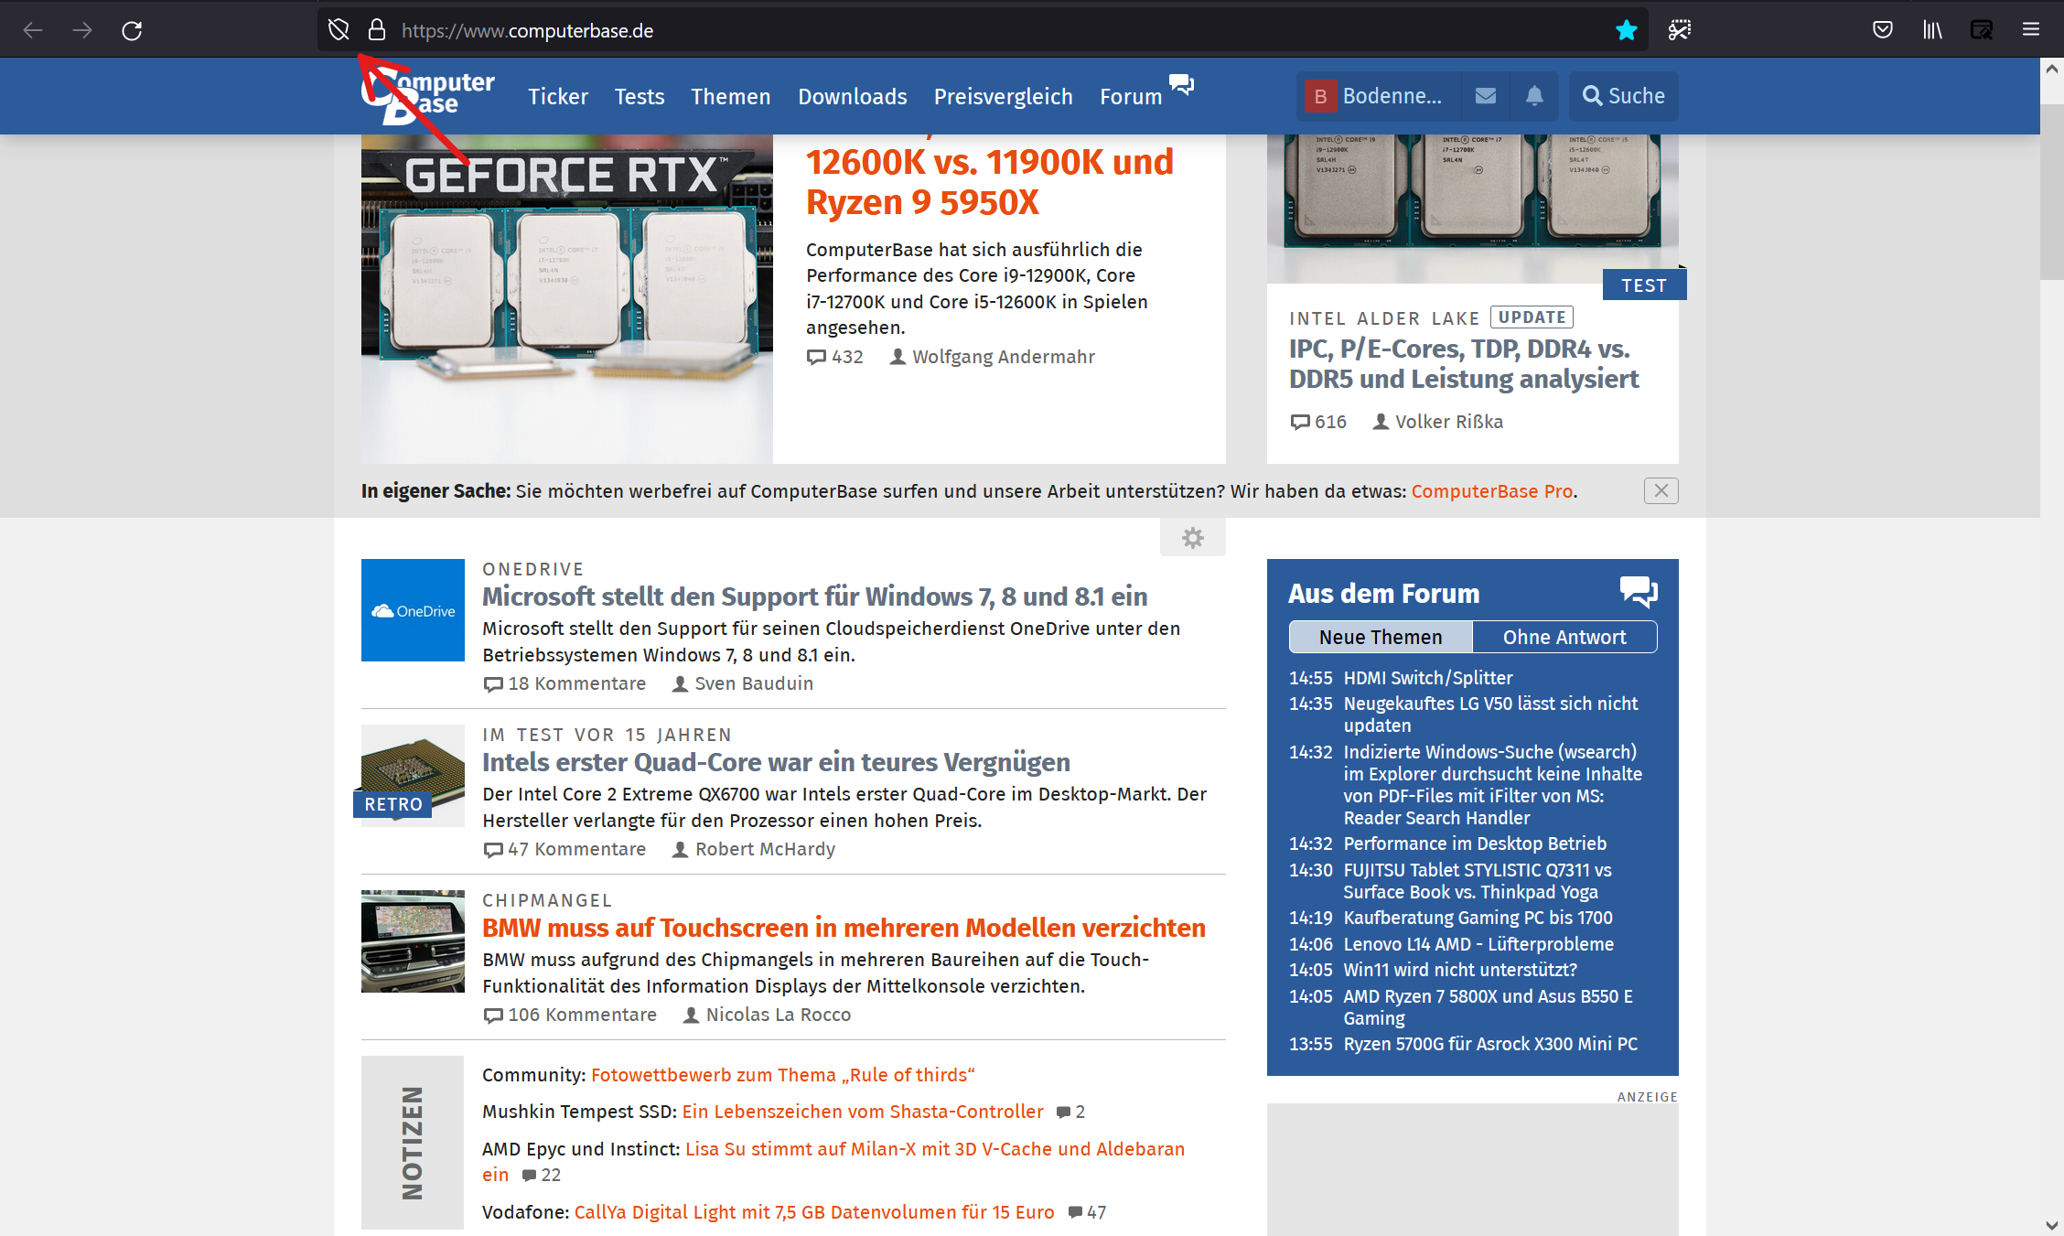Screen dimensions: 2064x1236
Task: Open the OneDrive article thumbnail
Action: (413, 610)
